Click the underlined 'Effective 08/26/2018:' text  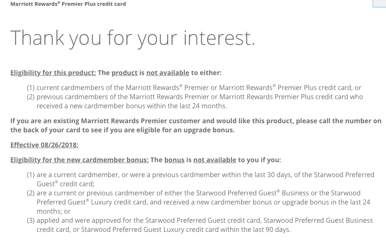click(44, 145)
